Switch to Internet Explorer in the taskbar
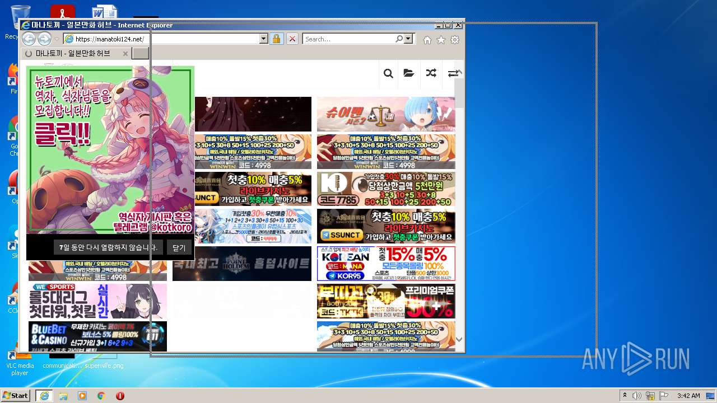Screen dimensions: 717x403 click(44, 395)
